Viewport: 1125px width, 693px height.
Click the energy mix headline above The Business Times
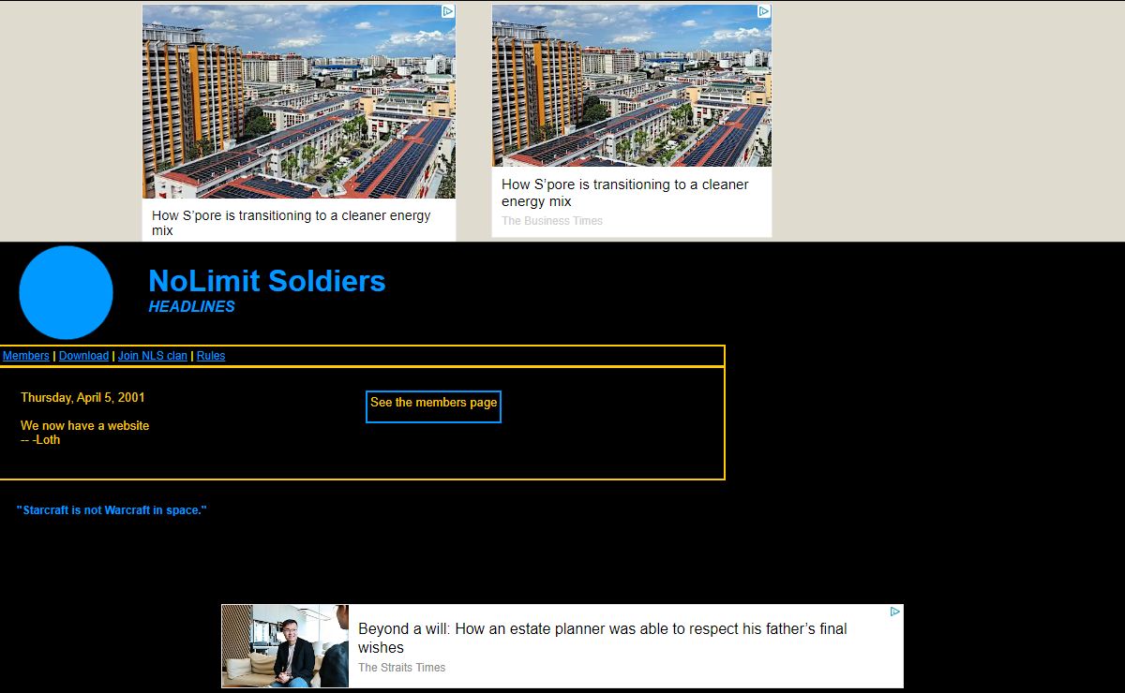624,193
